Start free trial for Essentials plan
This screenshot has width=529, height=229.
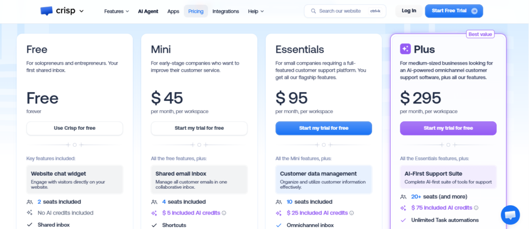pyautogui.click(x=323, y=128)
